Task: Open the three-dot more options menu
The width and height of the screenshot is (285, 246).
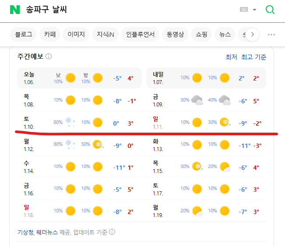Action: pos(271,35)
